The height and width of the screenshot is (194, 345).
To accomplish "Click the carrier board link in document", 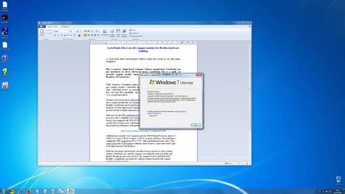I will click(x=111, y=143).
